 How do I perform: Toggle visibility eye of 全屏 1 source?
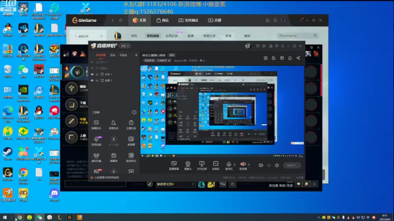[92, 81]
